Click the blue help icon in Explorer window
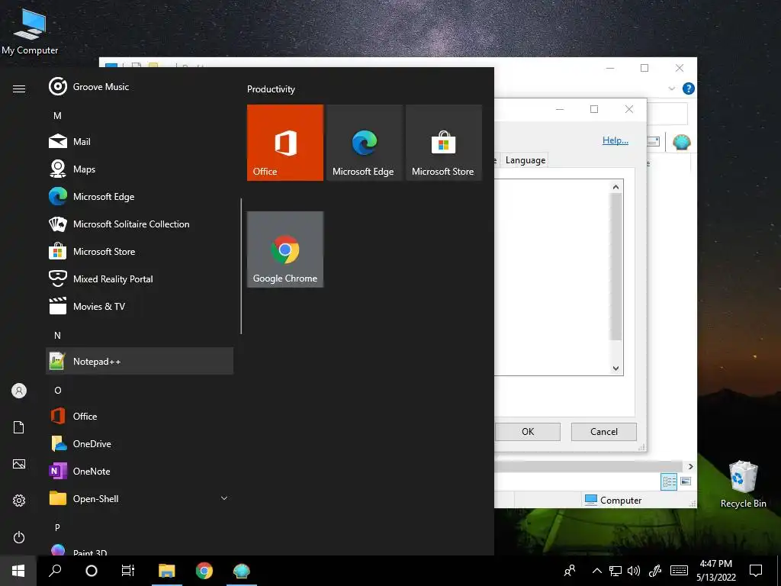 click(x=689, y=89)
